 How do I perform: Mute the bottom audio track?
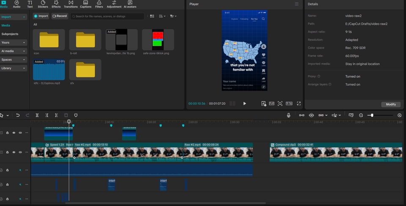click(20, 199)
